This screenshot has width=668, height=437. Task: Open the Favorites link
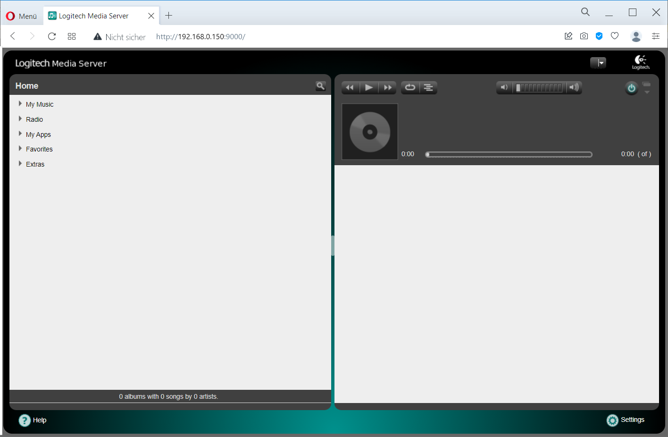point(39,149)
